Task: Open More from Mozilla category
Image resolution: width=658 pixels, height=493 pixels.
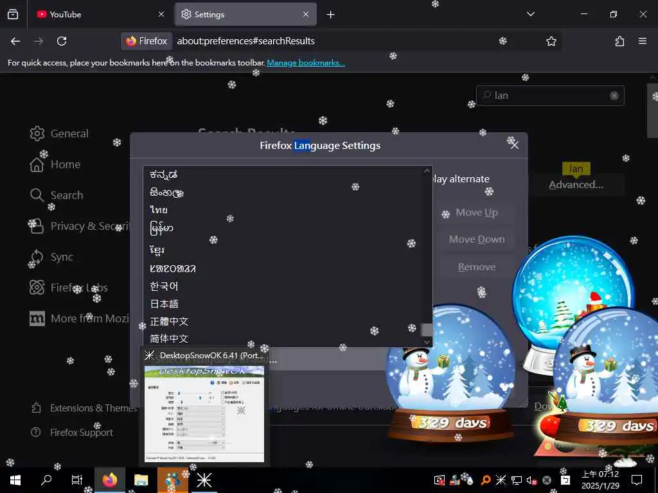Action: click(x=79, y=318)
